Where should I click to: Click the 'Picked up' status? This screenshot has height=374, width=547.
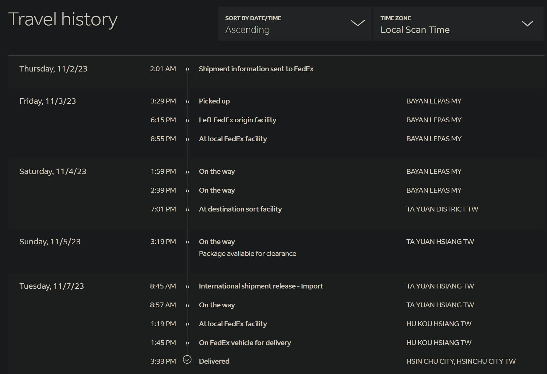pos(214,101)
